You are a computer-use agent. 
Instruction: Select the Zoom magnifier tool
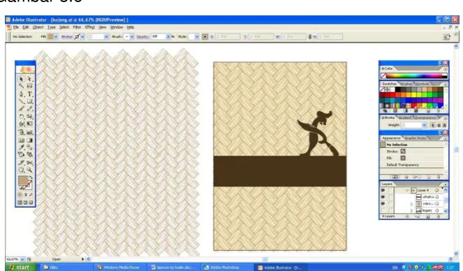pos(29,170)
